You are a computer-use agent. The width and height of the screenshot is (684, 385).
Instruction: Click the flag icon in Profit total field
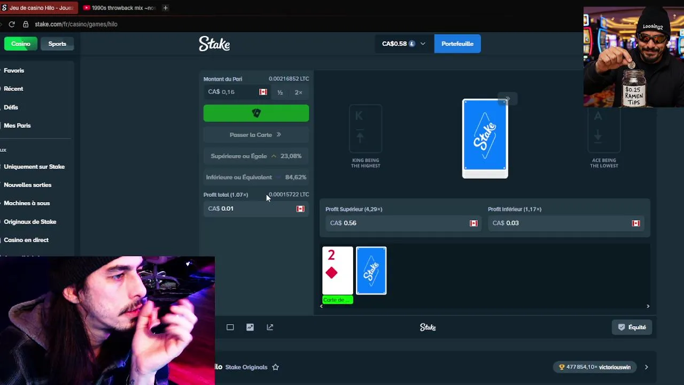(300, 209)
